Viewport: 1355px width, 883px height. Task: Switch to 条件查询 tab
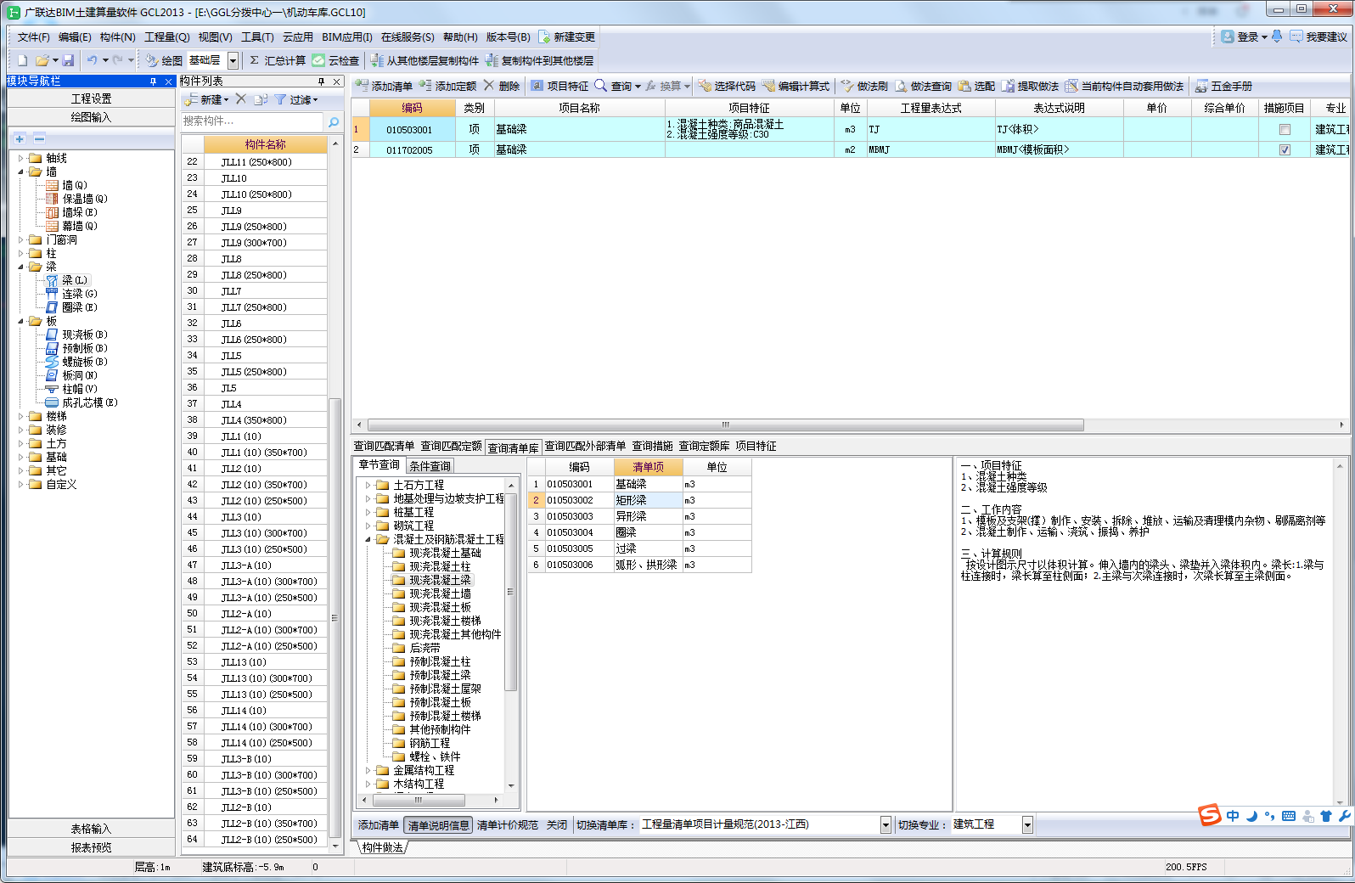point(430,466)
